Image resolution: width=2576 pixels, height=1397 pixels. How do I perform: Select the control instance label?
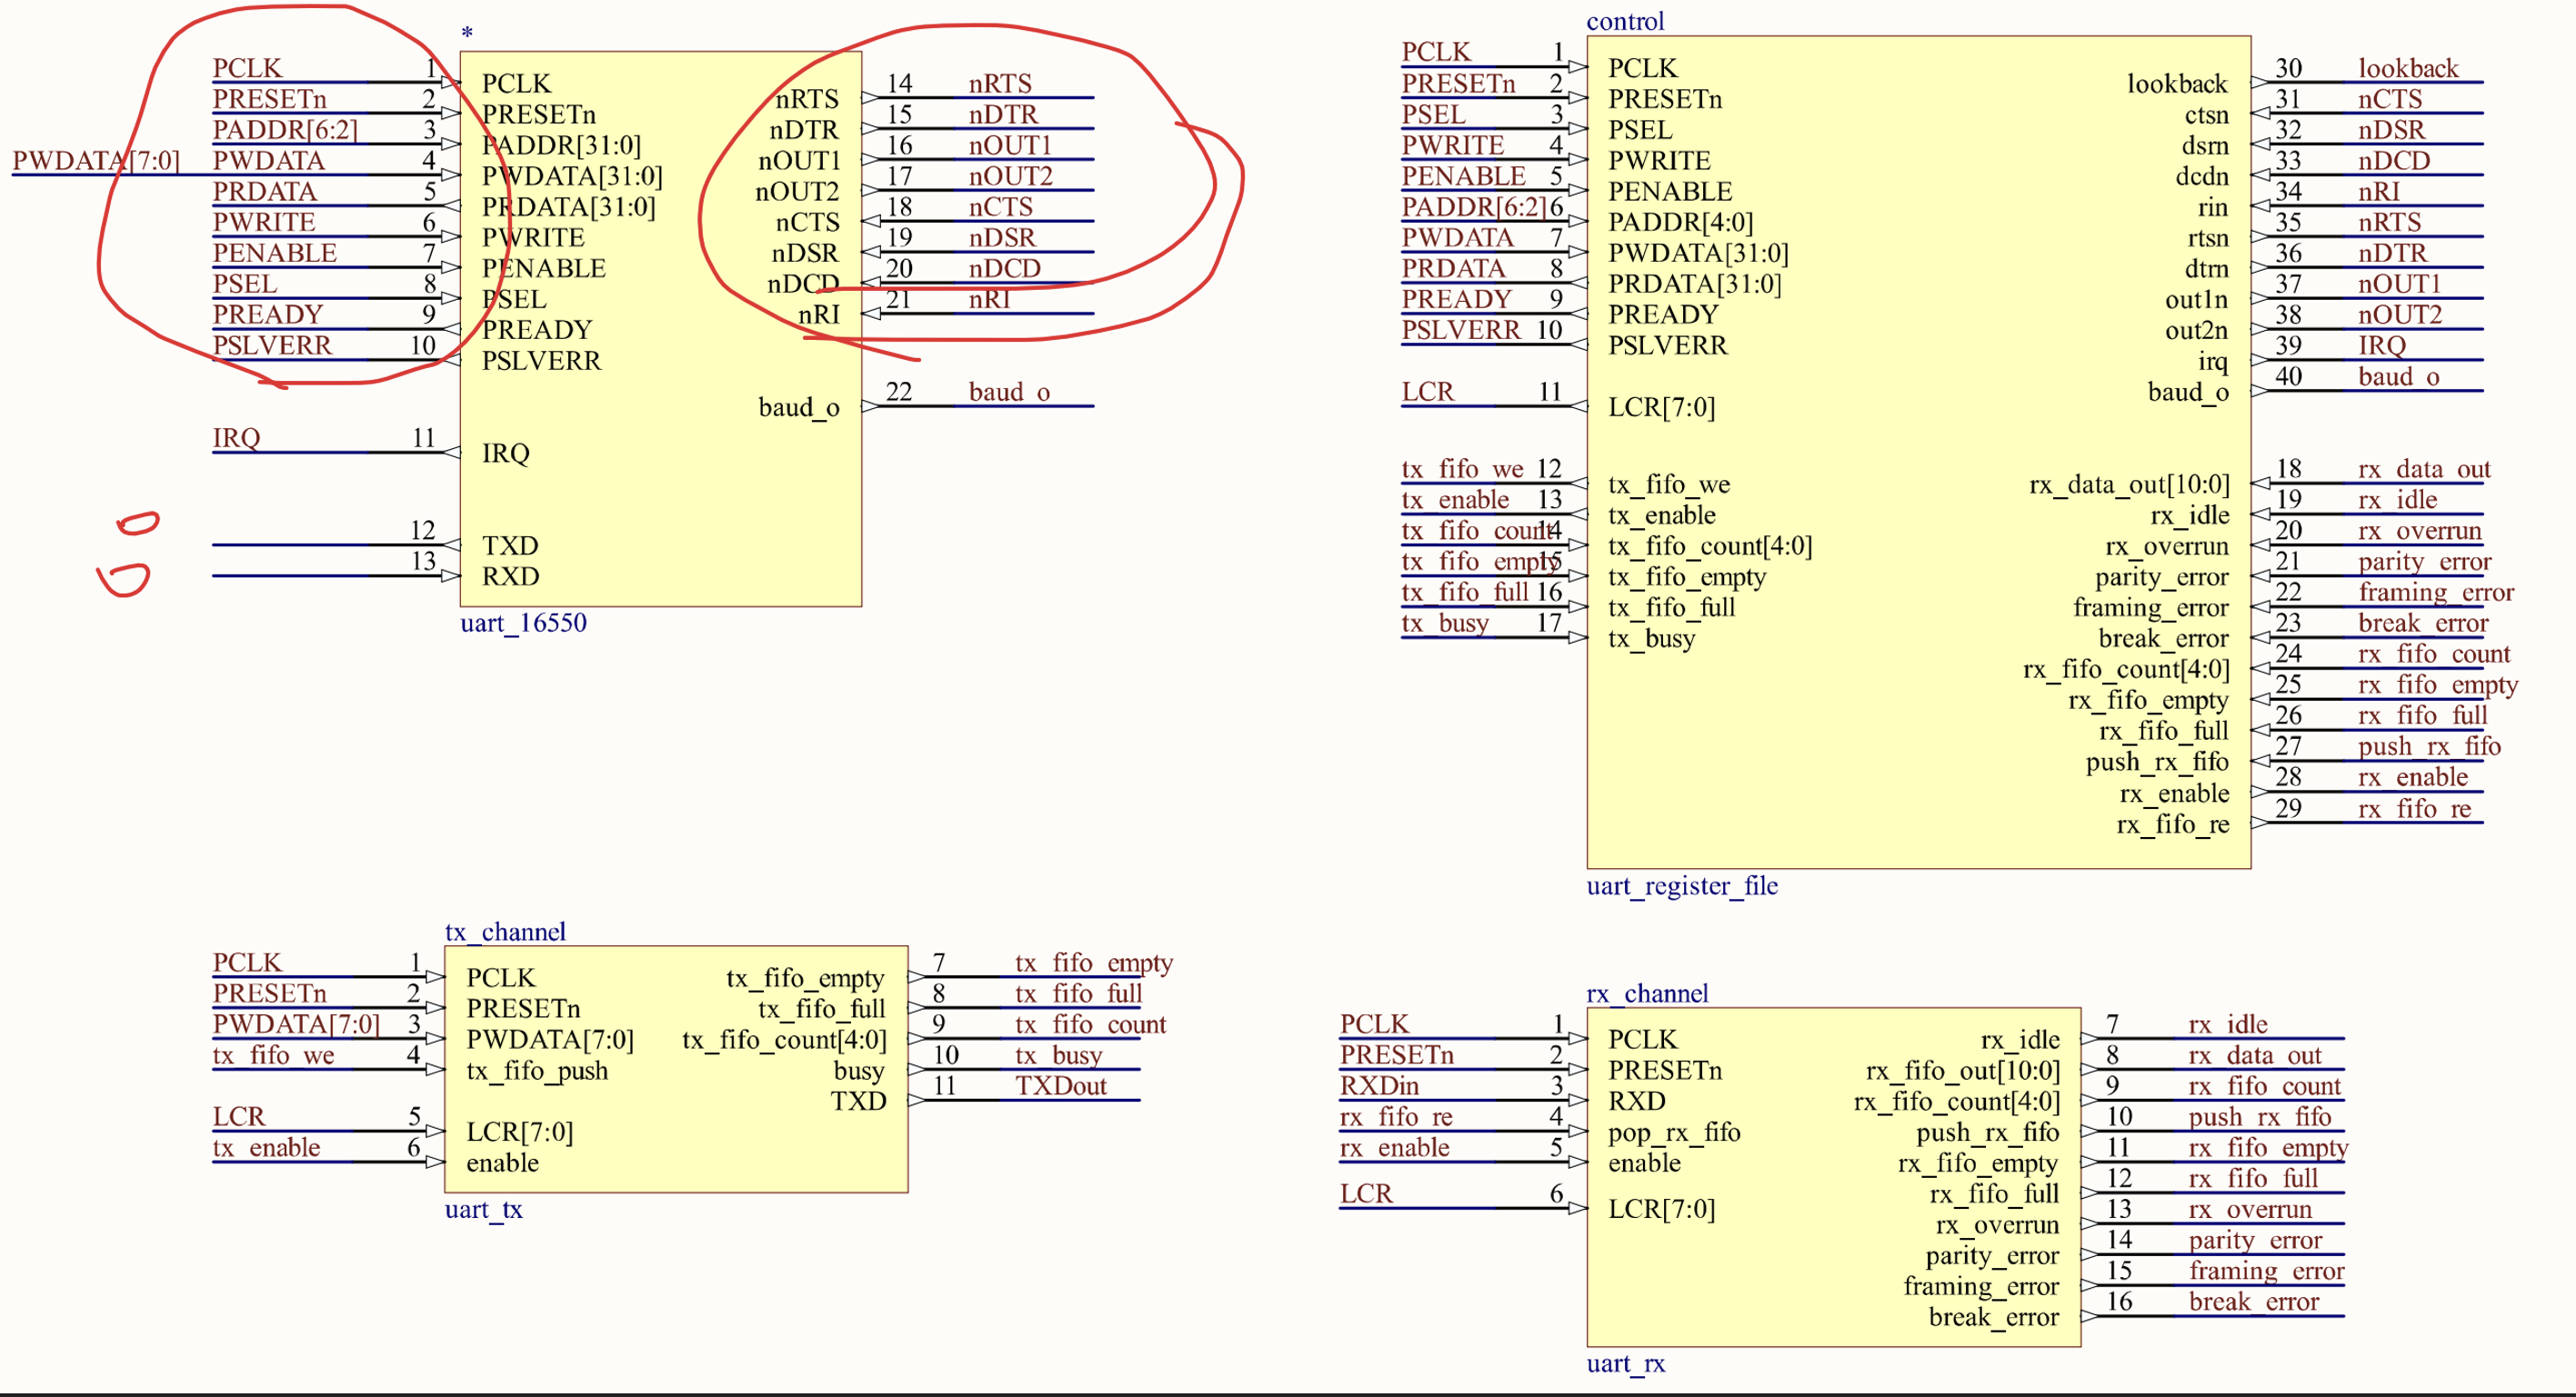pos(1624,22)
